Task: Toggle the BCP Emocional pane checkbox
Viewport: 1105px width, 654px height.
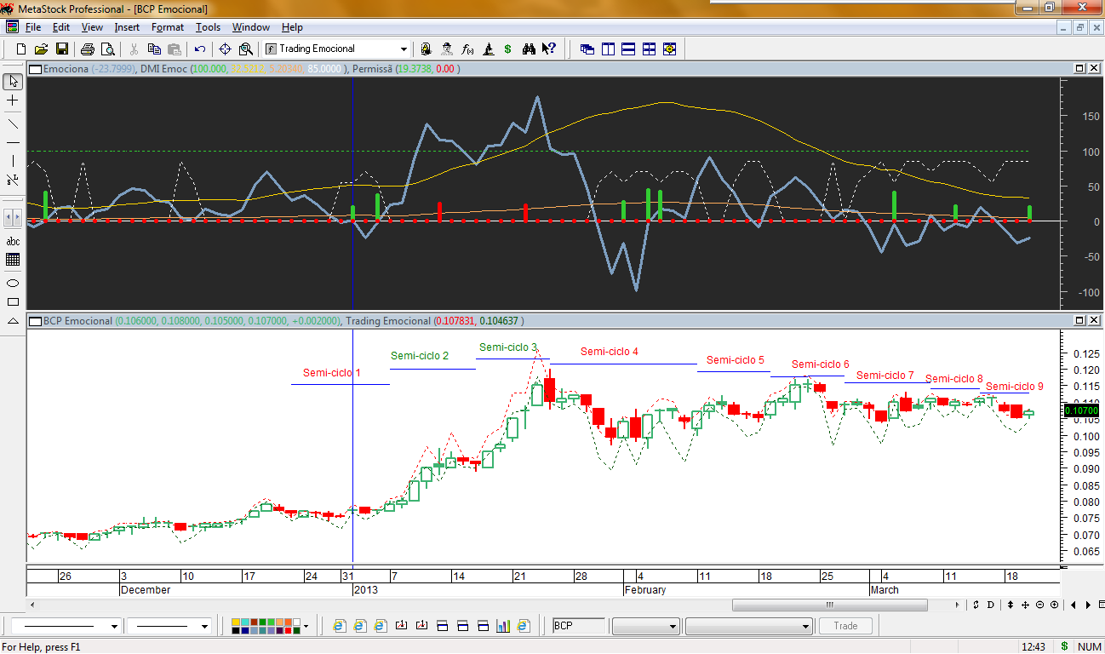Action: pos(35,321)
